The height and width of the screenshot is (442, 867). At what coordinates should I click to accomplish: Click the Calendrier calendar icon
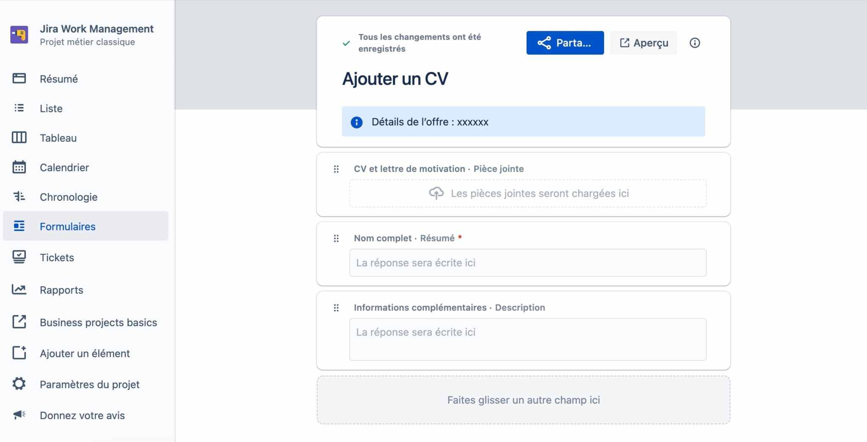pos(19,167)
